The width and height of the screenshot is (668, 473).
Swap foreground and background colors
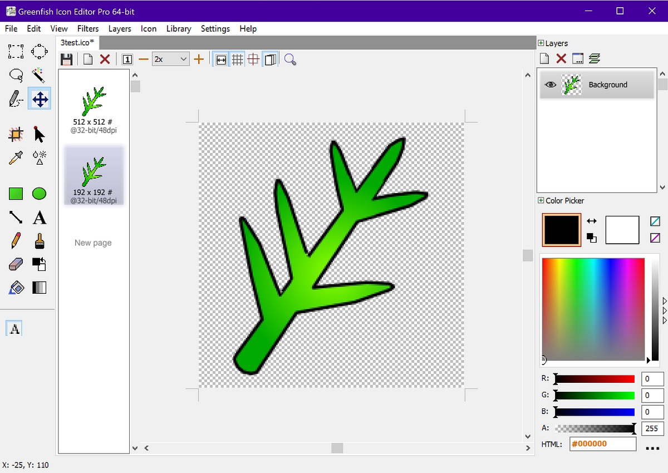coord(592,221)
